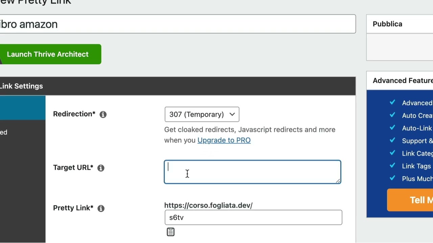Focus the Target URL text area

pos(252,172)
